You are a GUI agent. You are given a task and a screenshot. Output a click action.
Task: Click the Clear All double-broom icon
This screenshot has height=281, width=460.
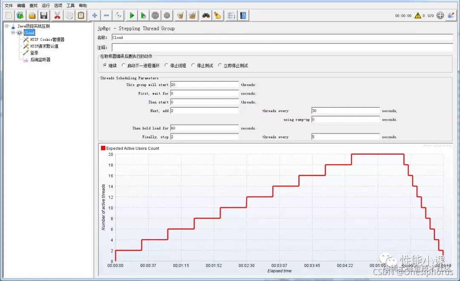192,16
